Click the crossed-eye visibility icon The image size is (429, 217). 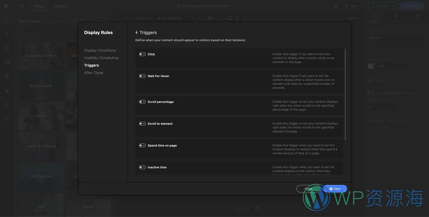[x=210, y=18]
